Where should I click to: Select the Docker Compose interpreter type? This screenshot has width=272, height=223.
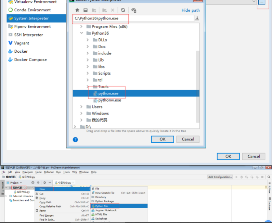tap(30, 60)
